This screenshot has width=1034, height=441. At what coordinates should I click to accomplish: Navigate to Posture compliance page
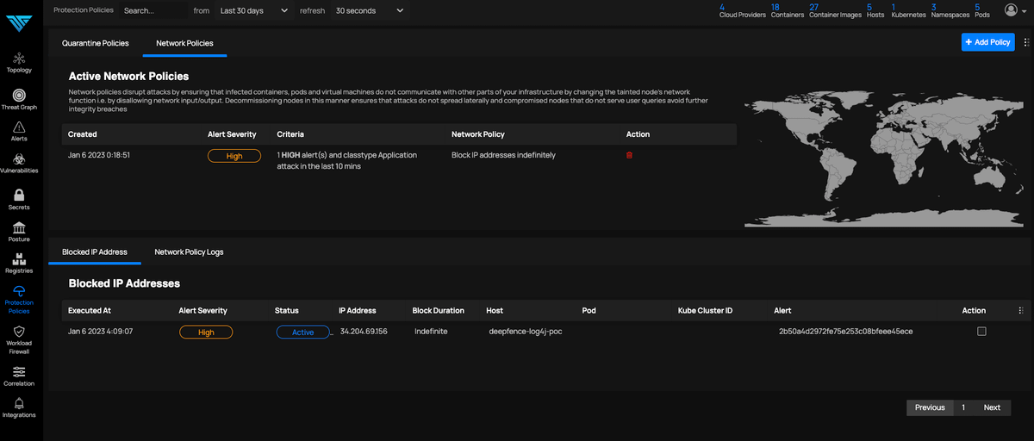(x=19, y=231)
